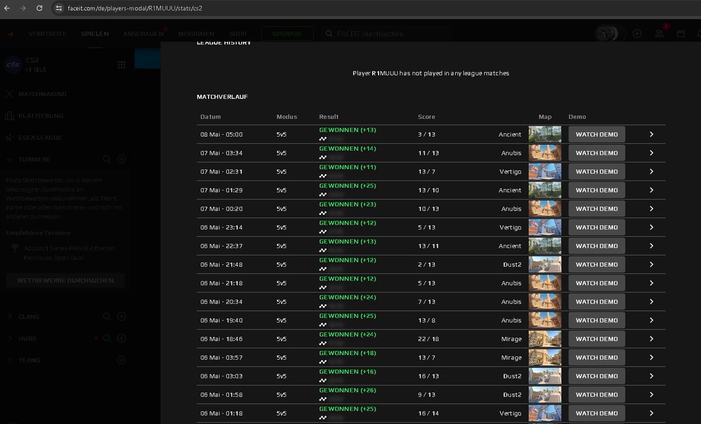Image resolution: width=701 pixels, height=424 pixels.
Task: Click ESEA League in the sidebar
Action: [x=40, y=138]
